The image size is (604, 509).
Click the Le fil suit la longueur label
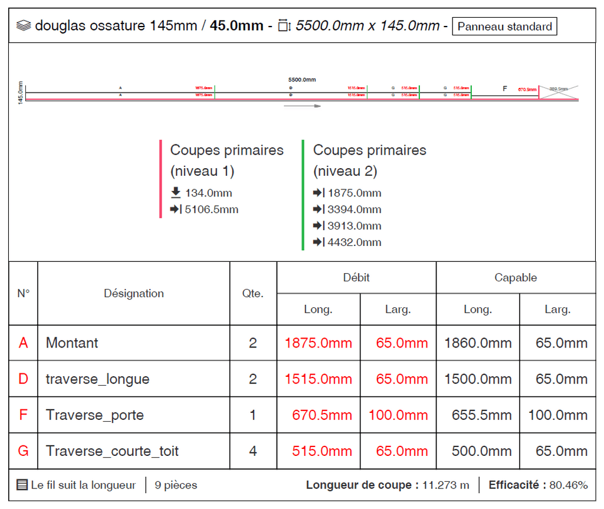(83, 485)
